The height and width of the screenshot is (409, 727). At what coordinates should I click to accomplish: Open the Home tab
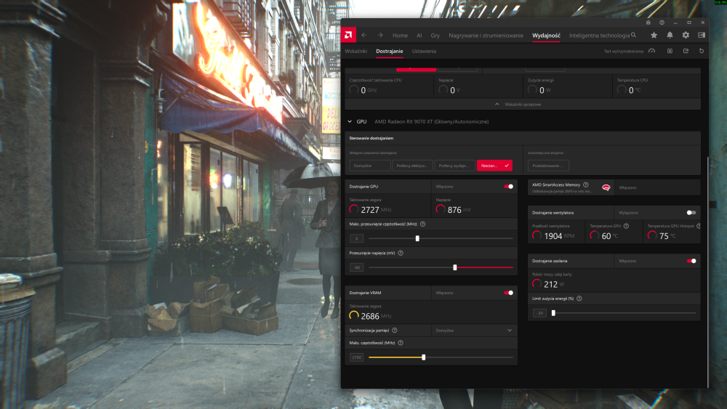(x=400, y=35)
